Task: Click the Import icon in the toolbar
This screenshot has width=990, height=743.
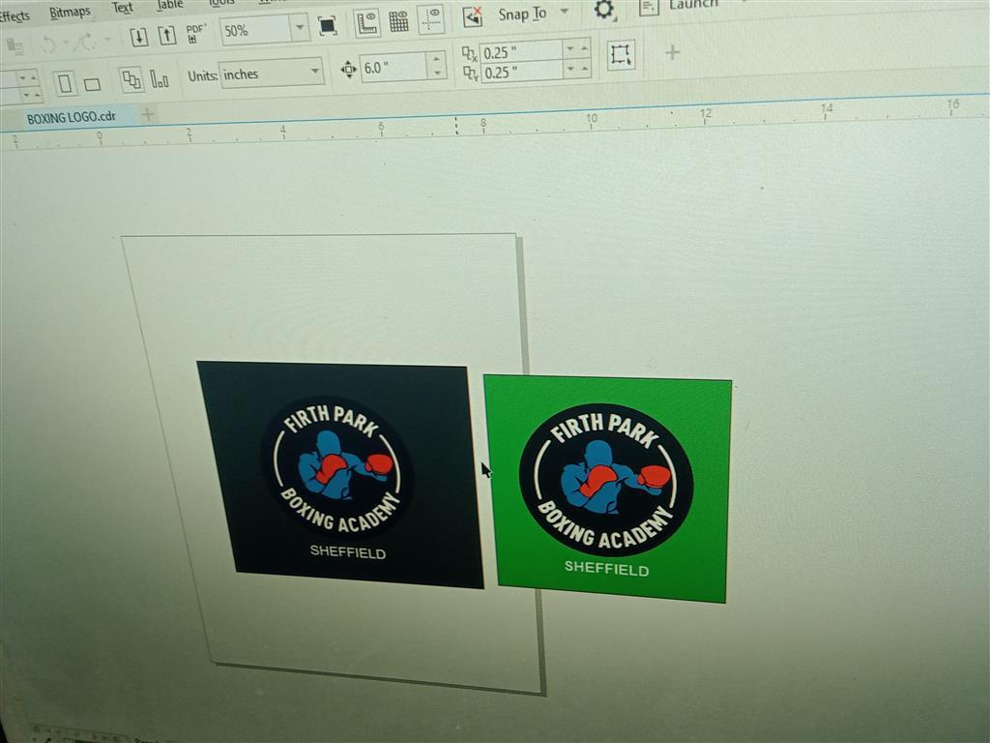Action: (139, 36)
